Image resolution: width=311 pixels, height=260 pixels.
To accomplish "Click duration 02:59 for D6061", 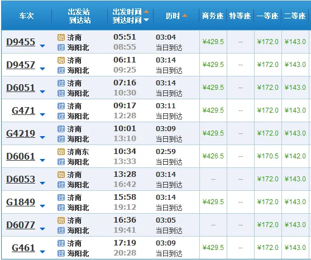I will pyautogui.click(x=166, y=152).
